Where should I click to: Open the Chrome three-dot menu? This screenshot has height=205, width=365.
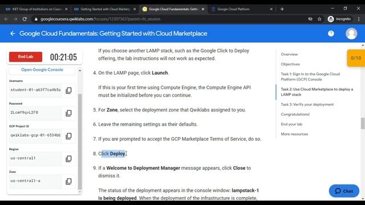coord(359,19)
